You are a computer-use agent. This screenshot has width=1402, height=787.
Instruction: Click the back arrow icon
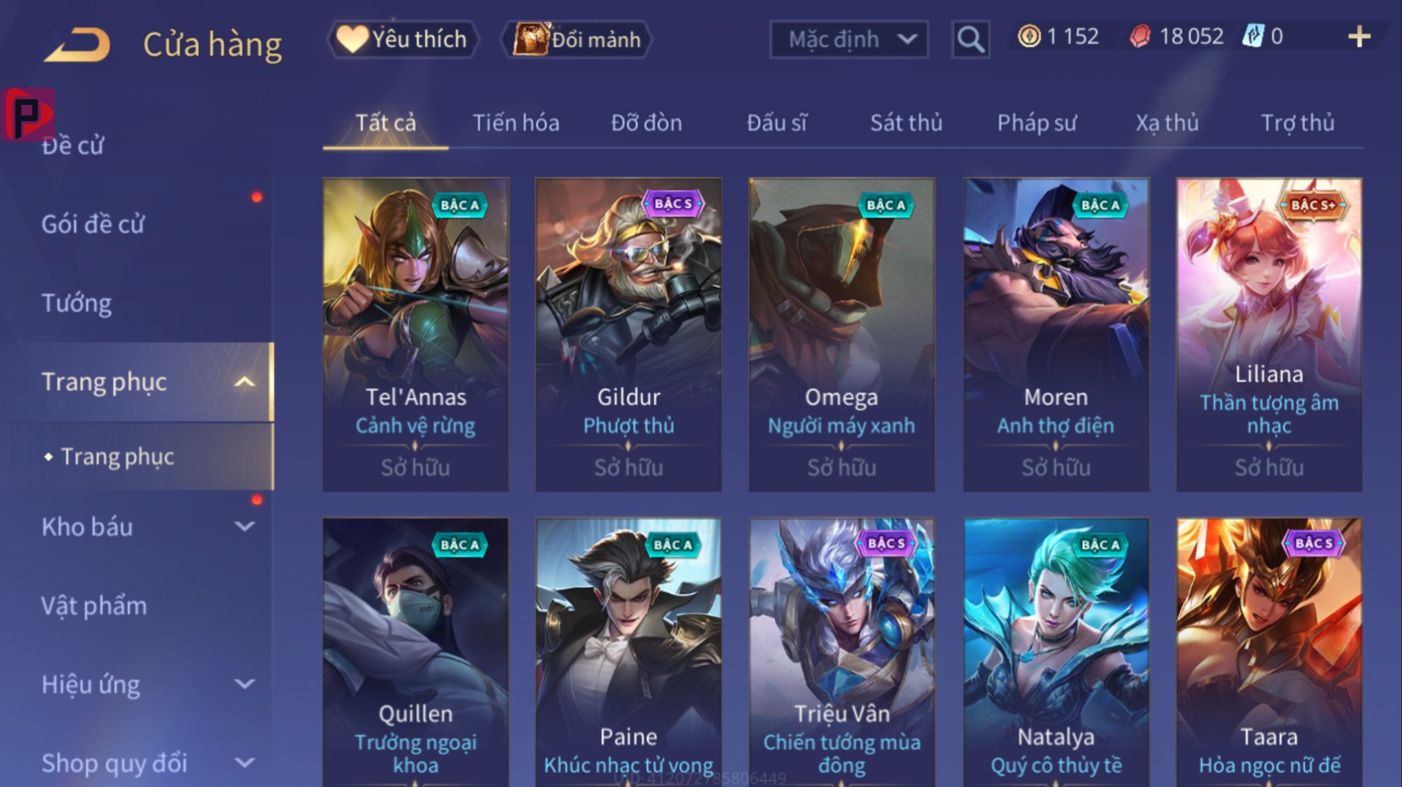(77, 44)
